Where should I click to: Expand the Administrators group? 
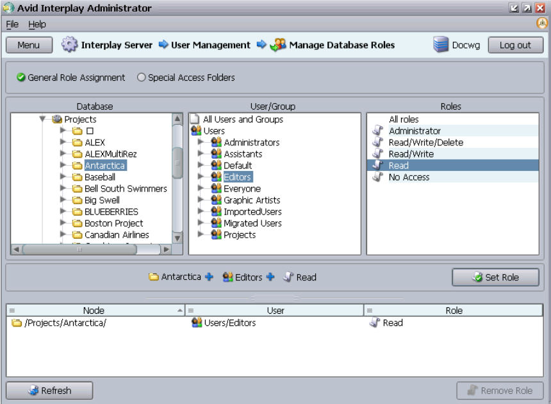coord(201,142)
